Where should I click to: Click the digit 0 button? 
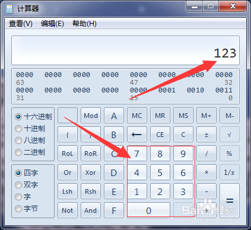click(148, 210)
